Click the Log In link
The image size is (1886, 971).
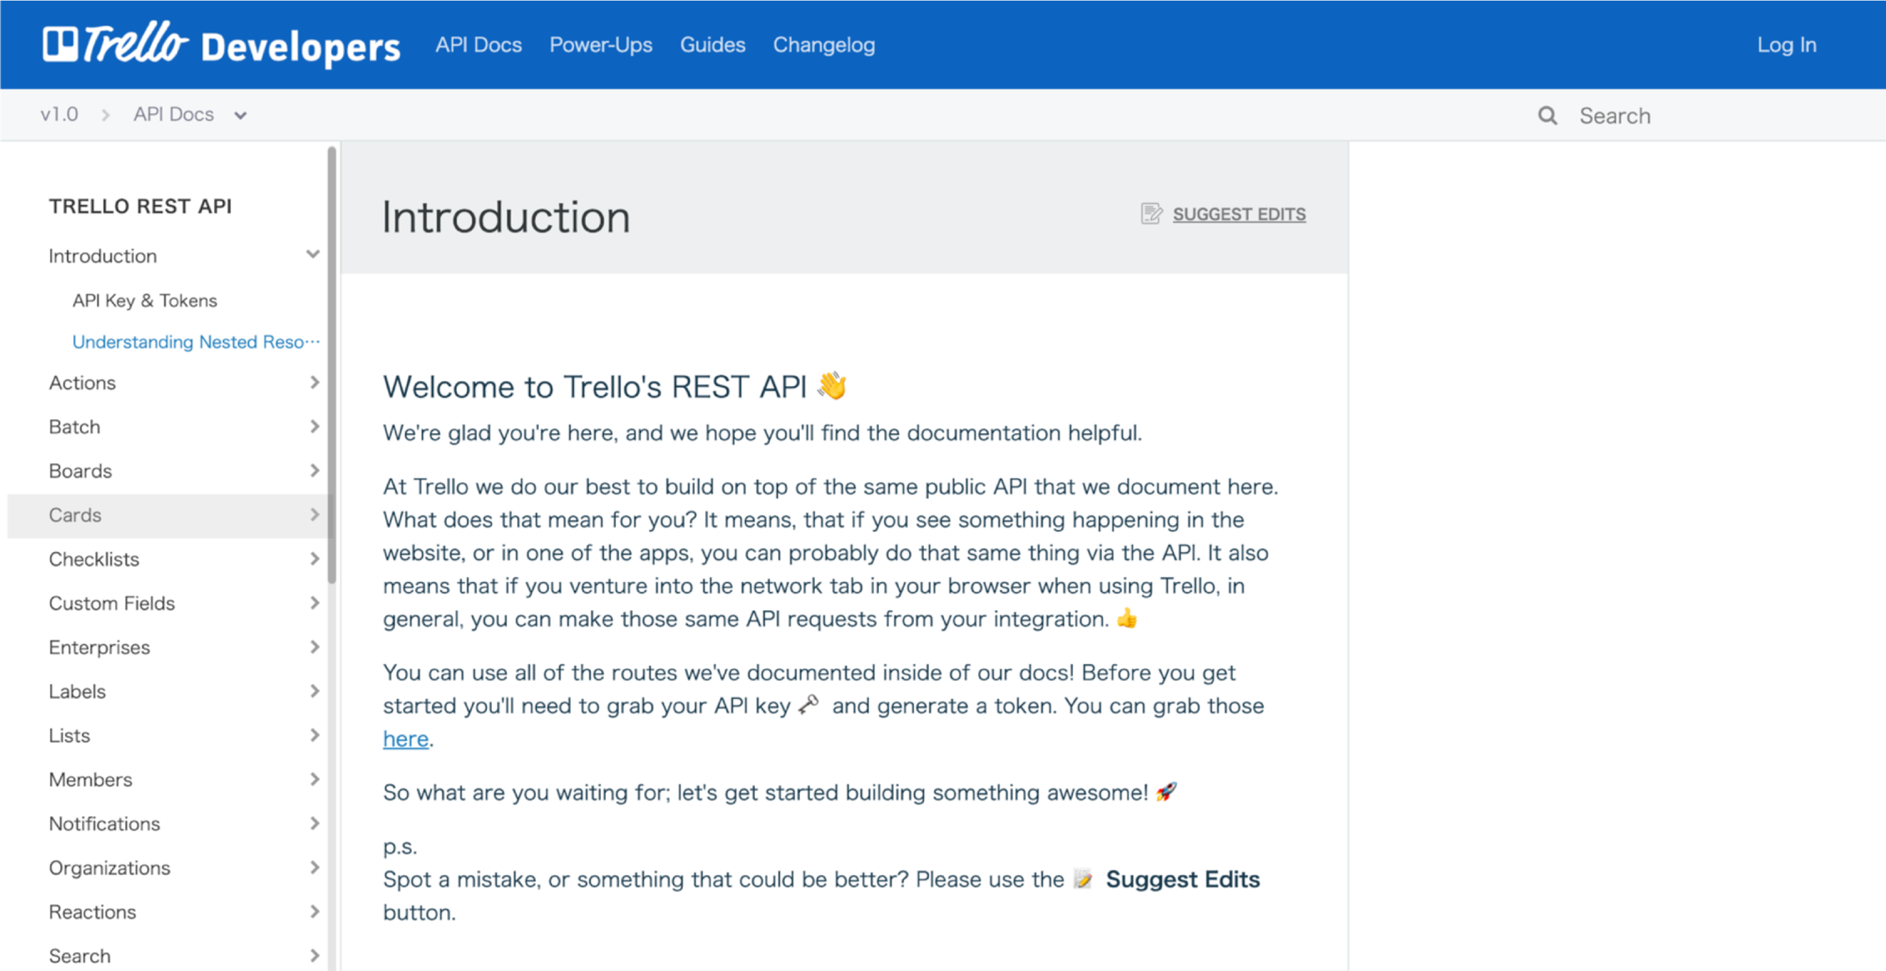[x=1787, y=45]
